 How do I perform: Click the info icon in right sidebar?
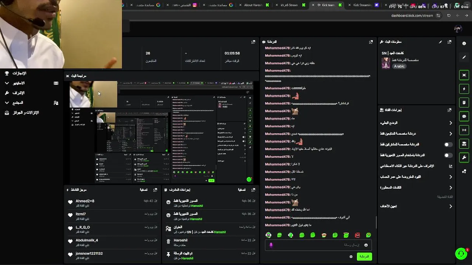[x=464, y=43]
